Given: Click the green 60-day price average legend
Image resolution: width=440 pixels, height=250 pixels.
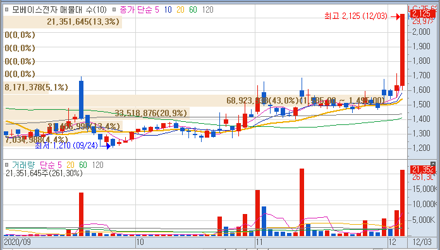Looking at the screenshot, I should (x=193, y=10).
